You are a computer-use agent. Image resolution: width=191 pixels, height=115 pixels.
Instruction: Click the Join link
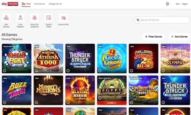(178, 4)
